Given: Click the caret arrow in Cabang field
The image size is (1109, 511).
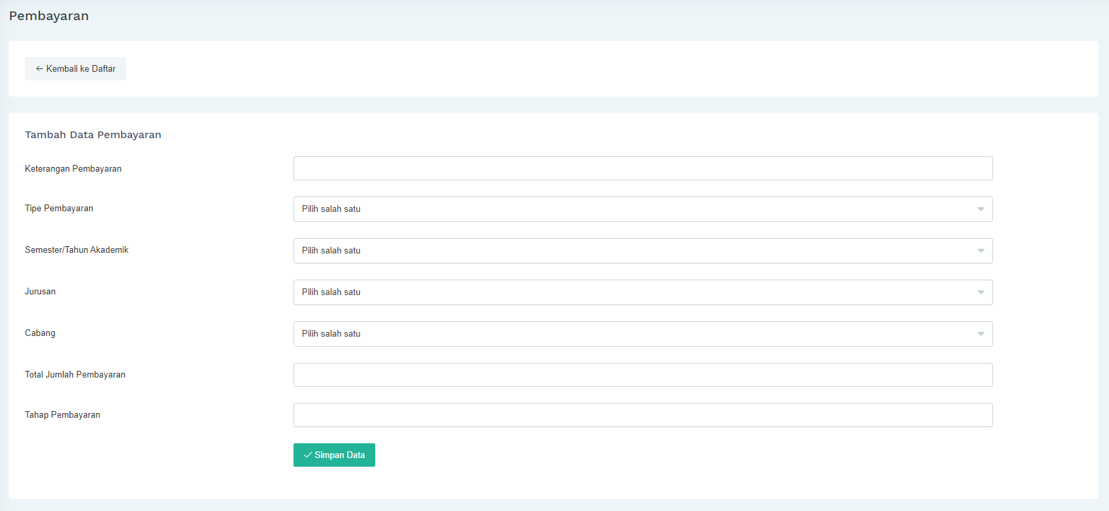Looking at the screenshot, I should (980, 334).
